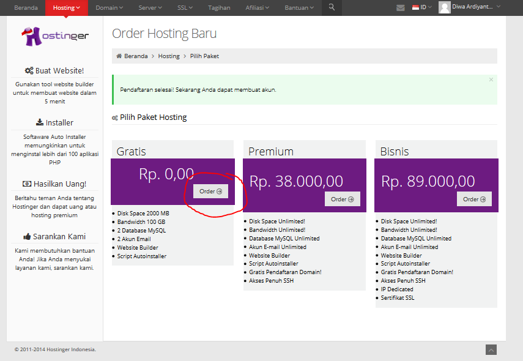Click the Bandwidth 100 GB feature

click(141, 222)
